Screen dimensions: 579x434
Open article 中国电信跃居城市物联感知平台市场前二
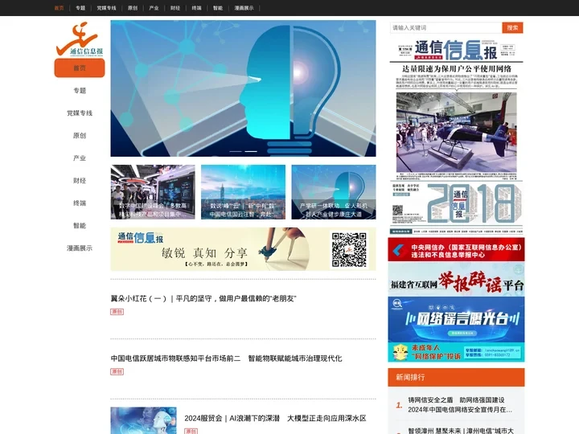pos(226,358)
